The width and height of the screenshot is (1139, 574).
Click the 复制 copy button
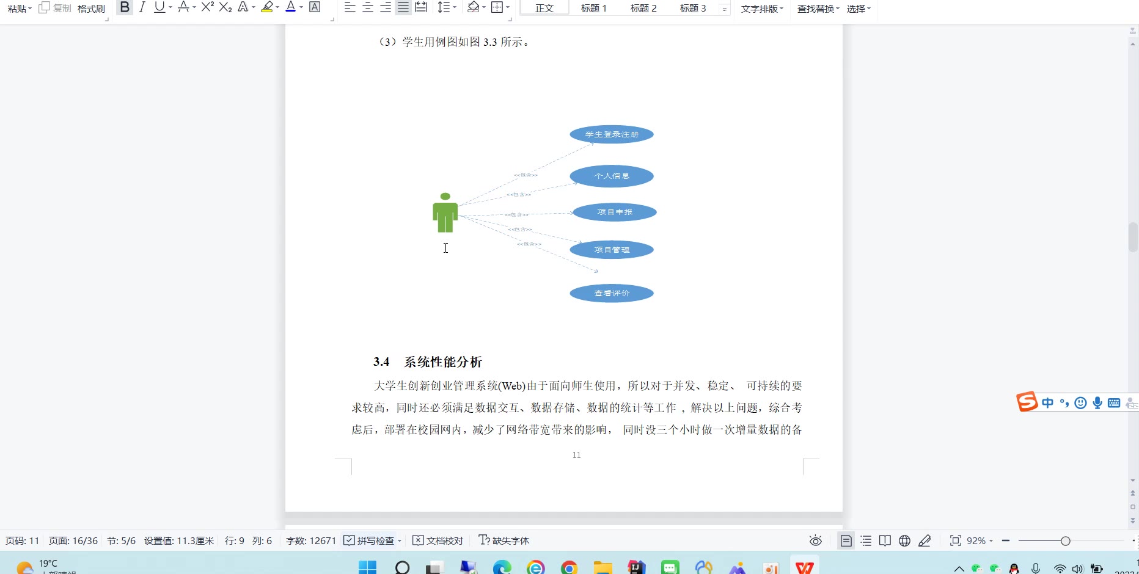pyautogui.click(x=55, y=8)
